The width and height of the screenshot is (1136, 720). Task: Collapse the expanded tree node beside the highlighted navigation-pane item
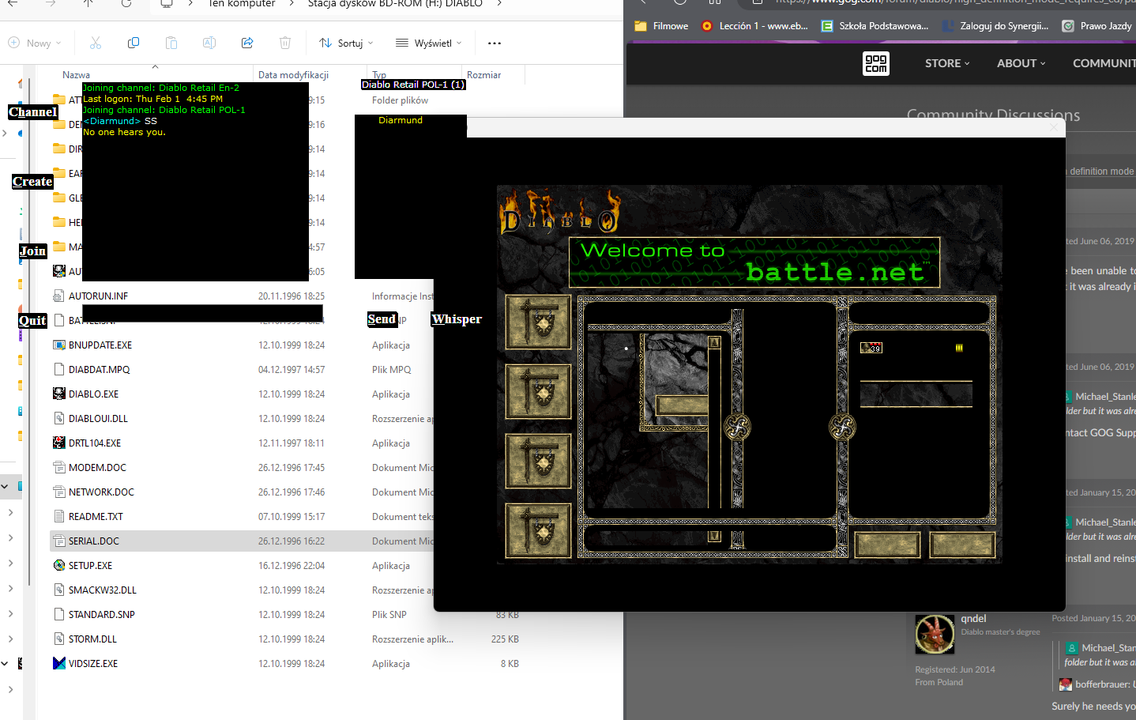click(5, 486)
